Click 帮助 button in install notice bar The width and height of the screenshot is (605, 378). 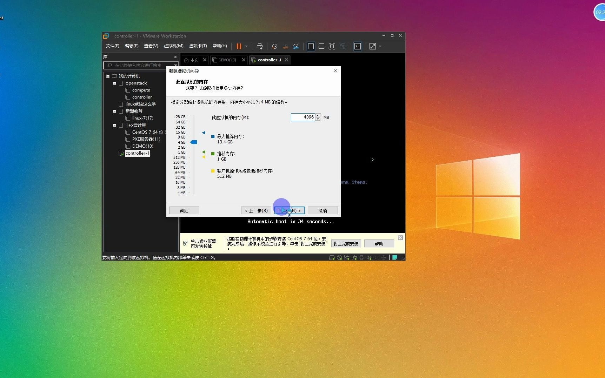pyautogui.click(x=379, y=244)
